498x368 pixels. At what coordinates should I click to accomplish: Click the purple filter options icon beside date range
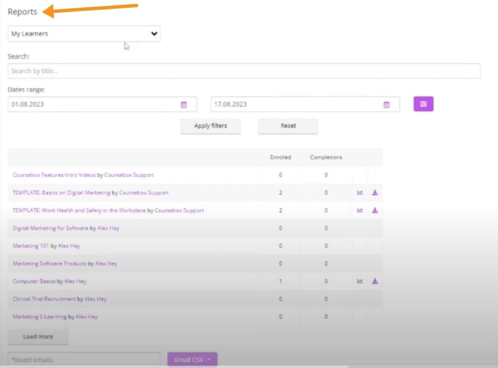point(423,104)
